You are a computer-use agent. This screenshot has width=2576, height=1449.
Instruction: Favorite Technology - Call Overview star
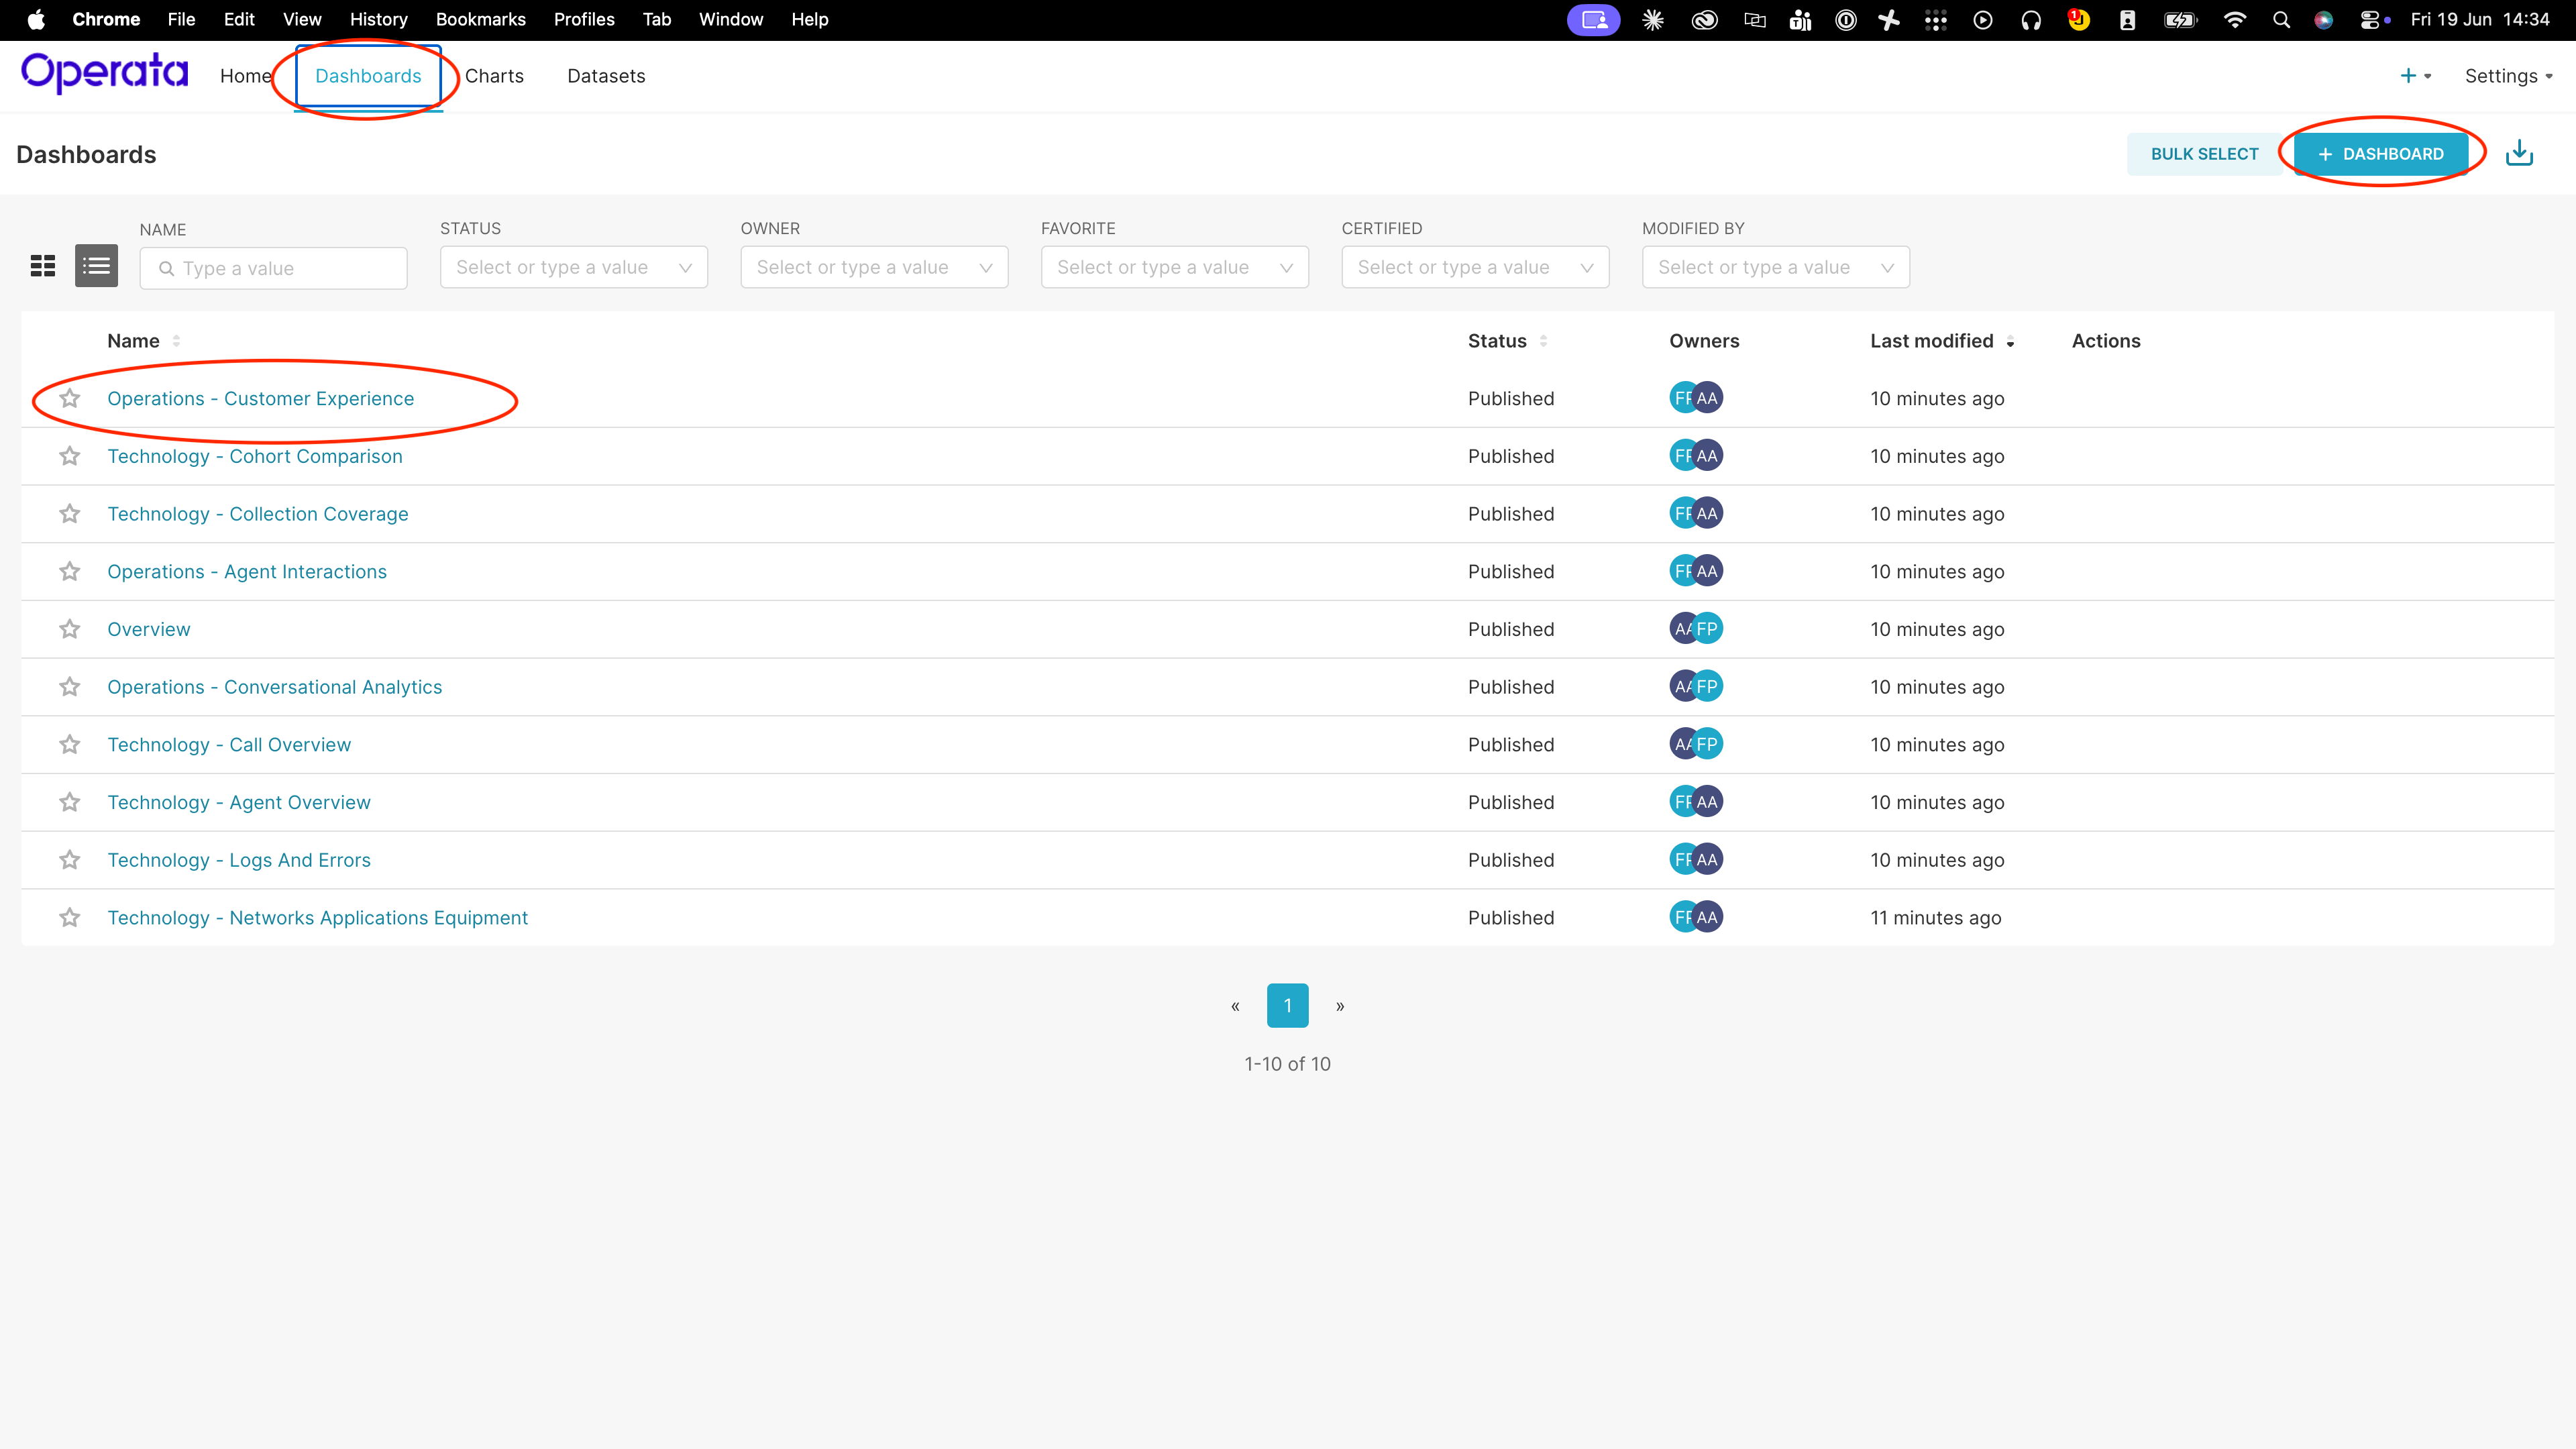coord(69,744)
